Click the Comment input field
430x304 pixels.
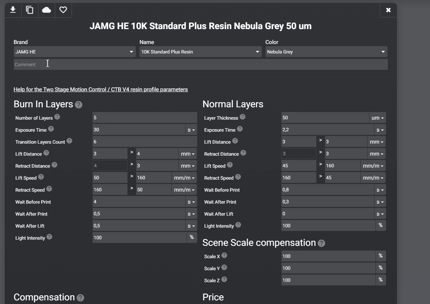coord(200,64)
